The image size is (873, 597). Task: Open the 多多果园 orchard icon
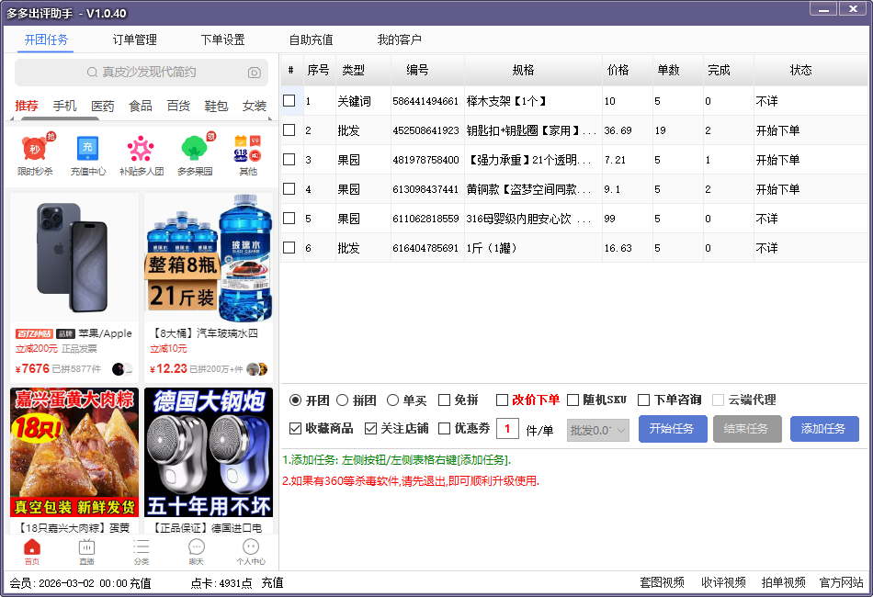(194, 149)
